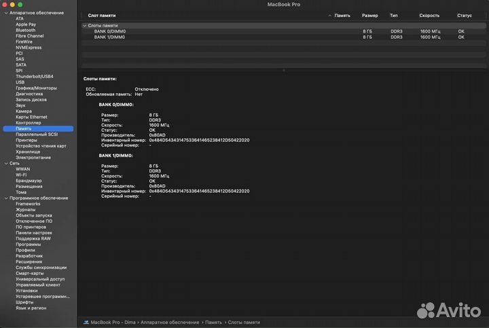489x328 pixels.
Task: Open Смарт-карты item
Action: 30,274
